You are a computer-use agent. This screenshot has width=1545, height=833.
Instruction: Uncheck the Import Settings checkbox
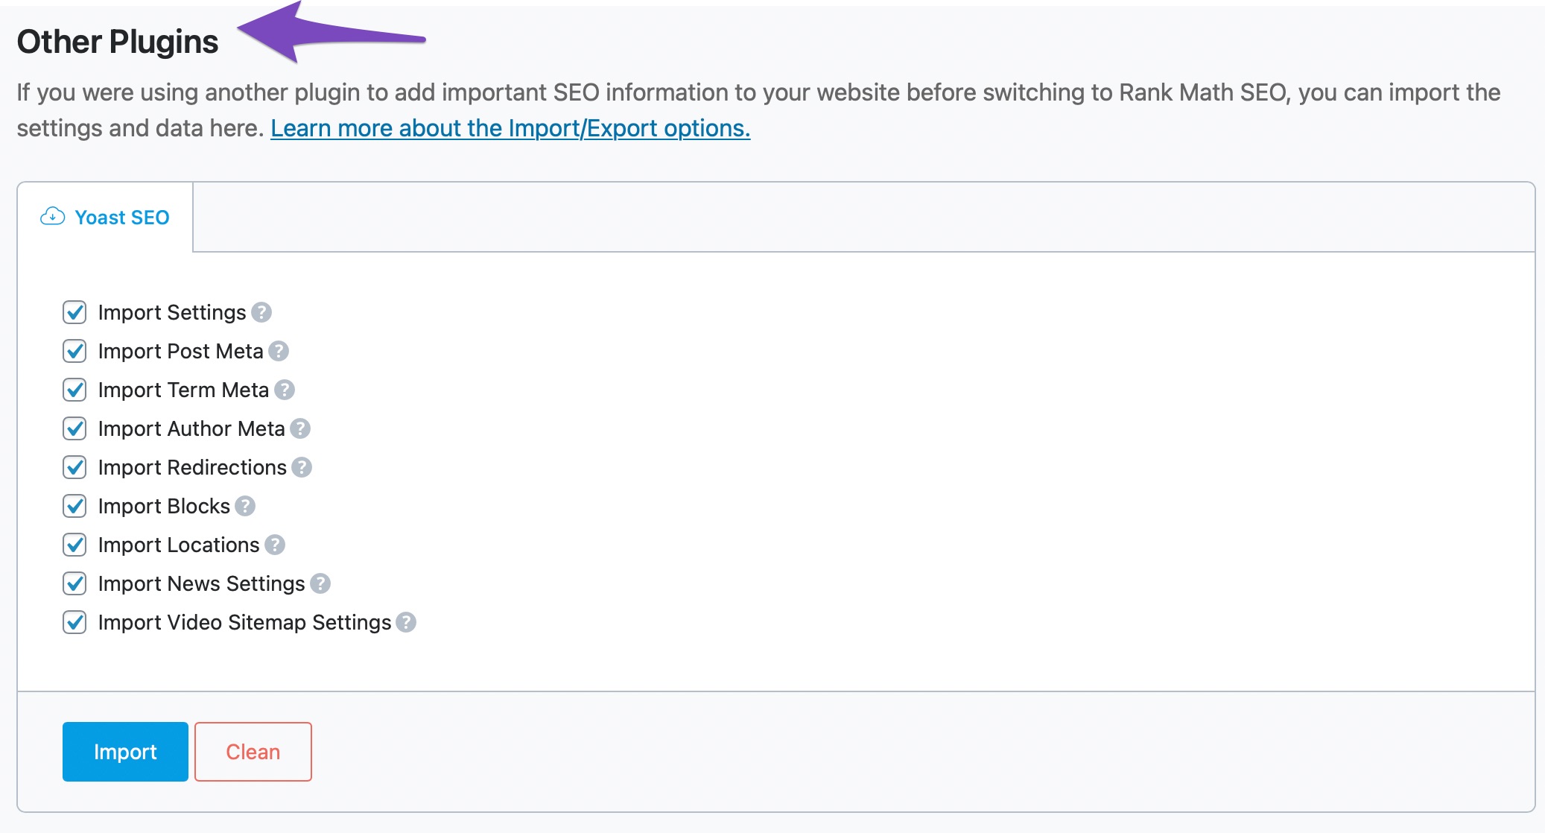pos(74,312)
